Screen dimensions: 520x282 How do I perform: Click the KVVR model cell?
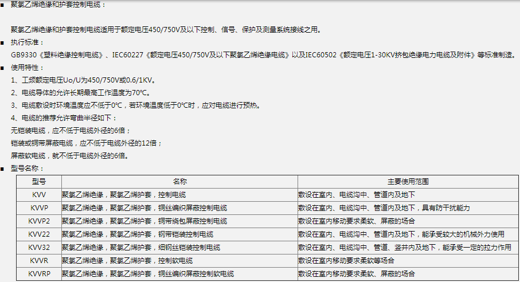click(39, 260)
